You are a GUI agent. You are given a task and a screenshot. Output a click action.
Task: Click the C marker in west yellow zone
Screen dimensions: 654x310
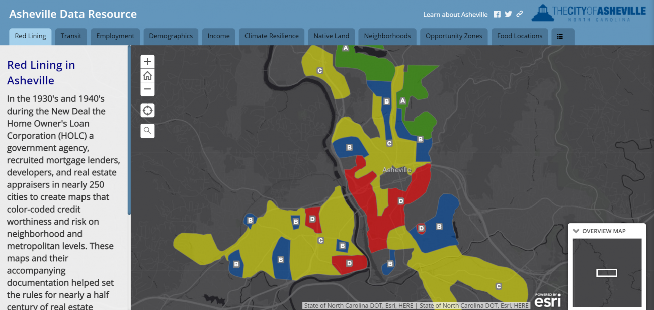point(321,240)
